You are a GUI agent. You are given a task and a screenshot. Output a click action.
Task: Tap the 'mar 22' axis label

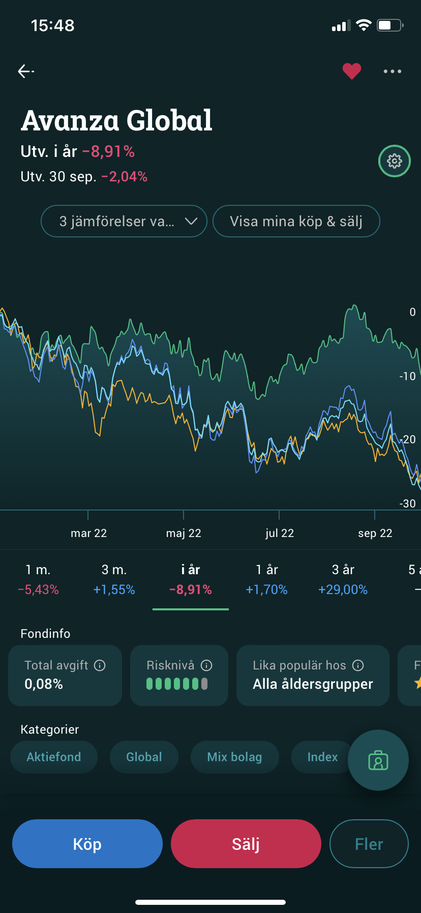pyautogui.click(x=88, y=533)
